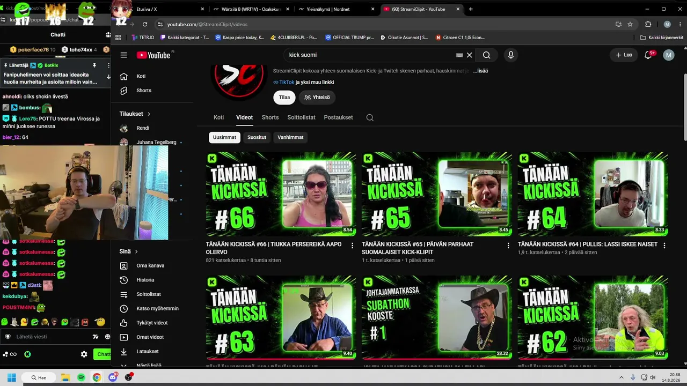Image resolution: width=687 pixels, height=386 pixels.
Task: Focus the YouTube search field
Action: point(371,55)
